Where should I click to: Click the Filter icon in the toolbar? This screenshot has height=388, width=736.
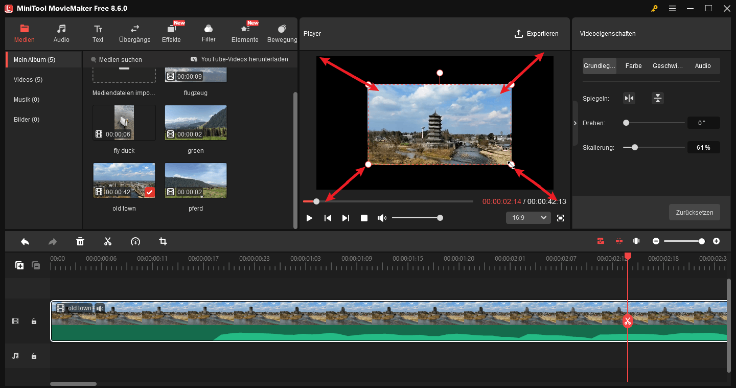click(x=209, y=33)
